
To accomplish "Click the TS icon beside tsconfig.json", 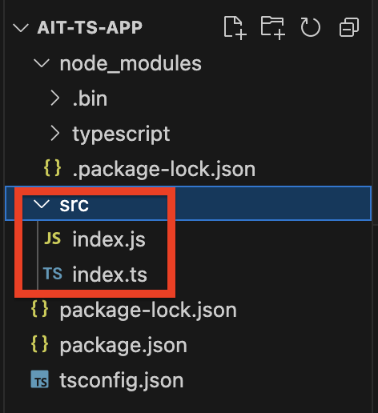I will (x=39, y=379).
